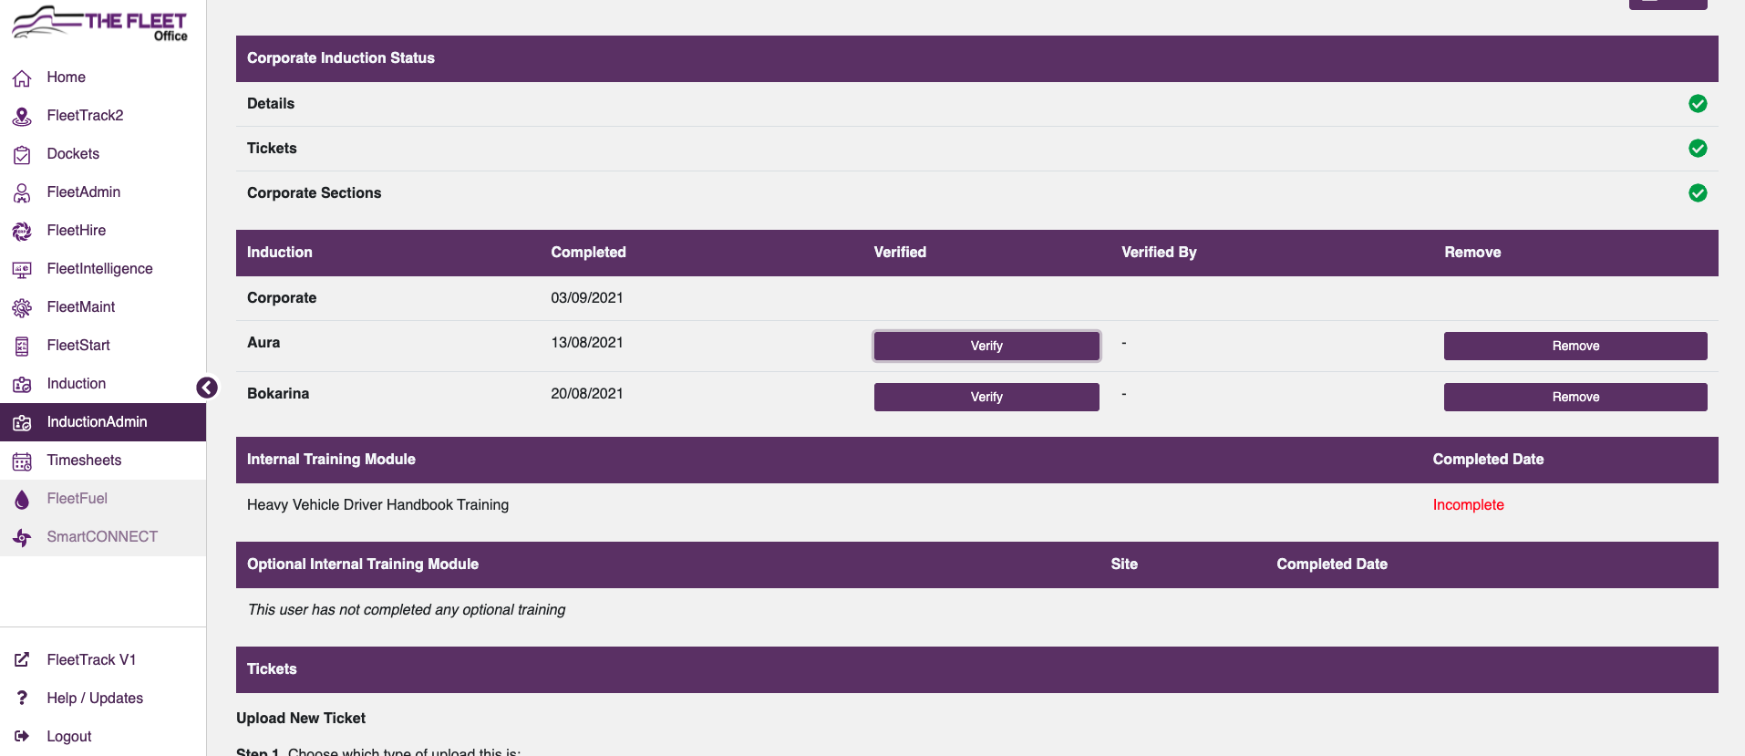Verify the Aura induction
The height and width of the screenshot is (756, 1745).
[986, 347]
